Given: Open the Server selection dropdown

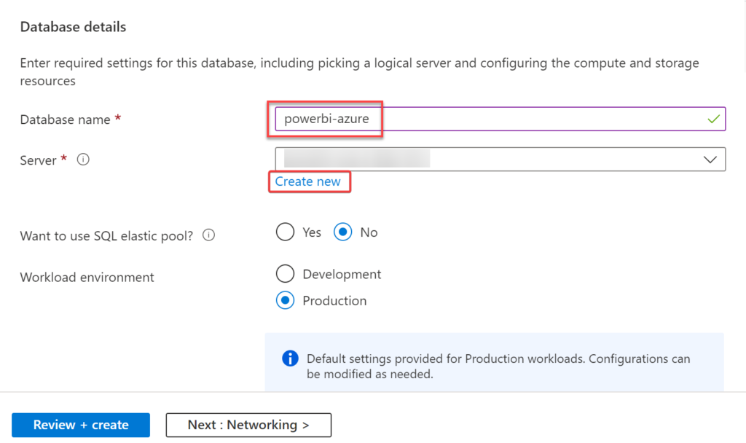Looking at the screenshot, I should 500,159.
